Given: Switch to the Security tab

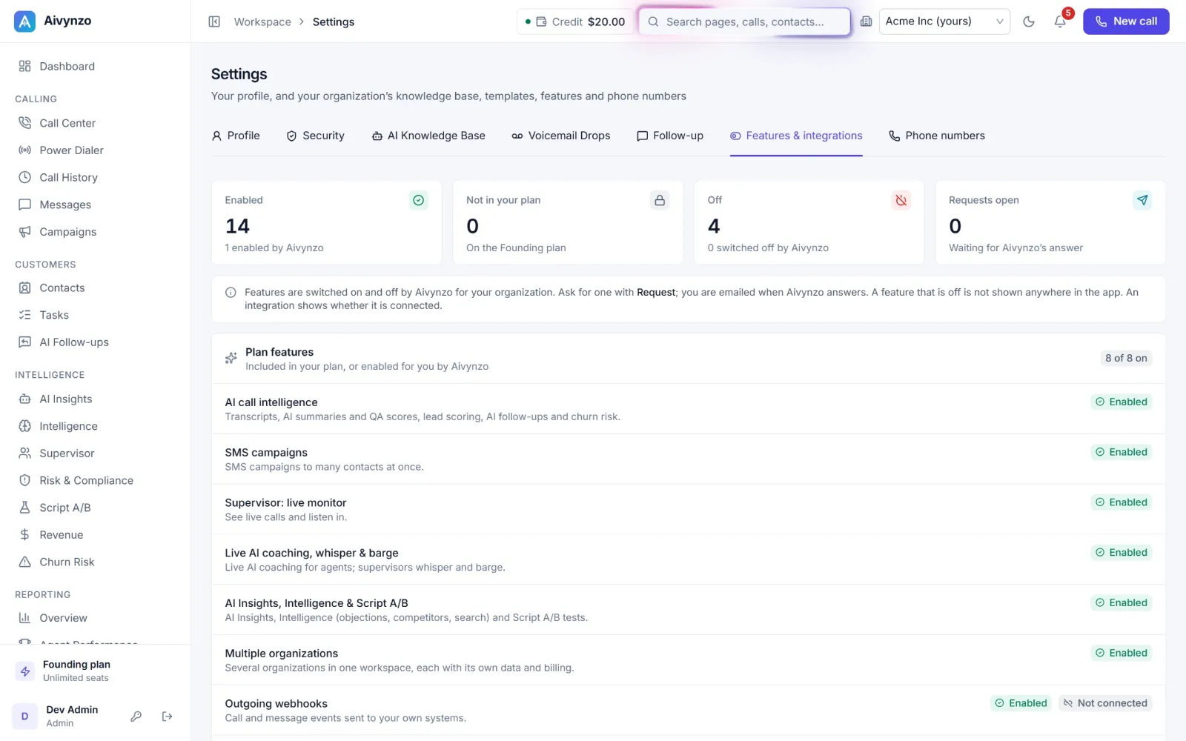Looking at the screenshot, I should (315, 136).
